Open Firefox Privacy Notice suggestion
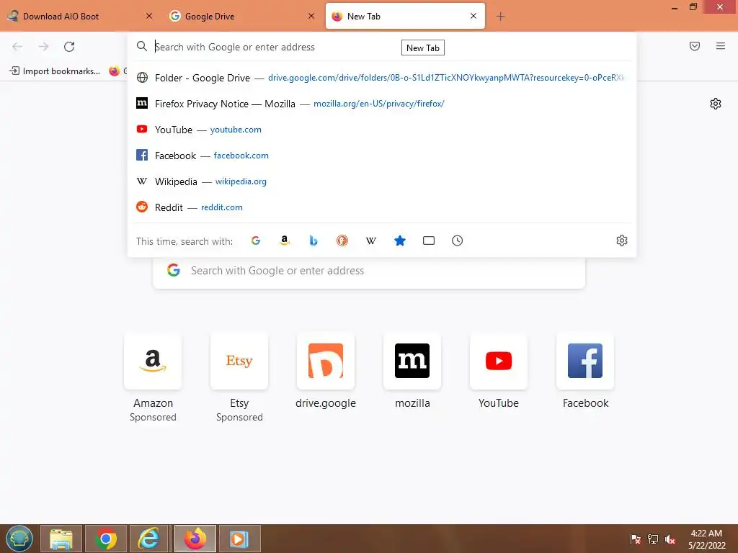The image size is (738, 553). (x=382, y=104)
